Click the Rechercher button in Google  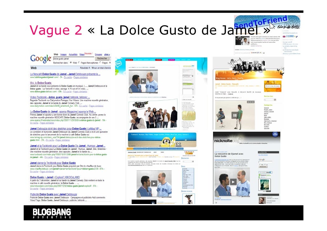102,59
